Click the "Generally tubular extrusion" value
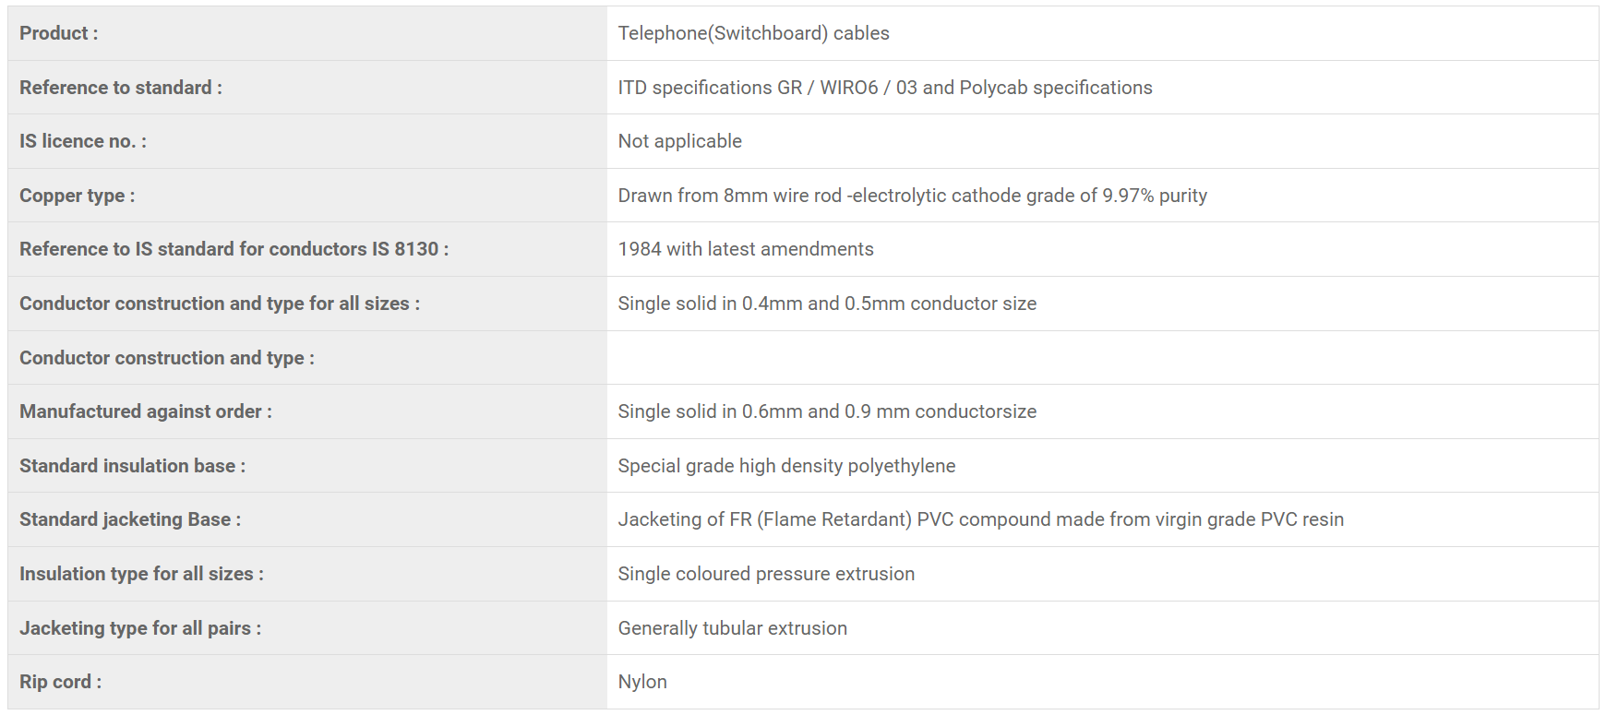The image size is (1606, 715). tap(732, 628)
